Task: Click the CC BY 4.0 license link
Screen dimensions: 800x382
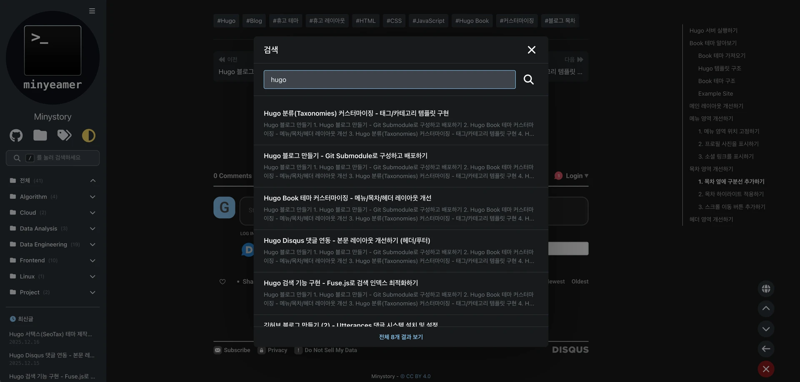Action: tap(415, 377)
